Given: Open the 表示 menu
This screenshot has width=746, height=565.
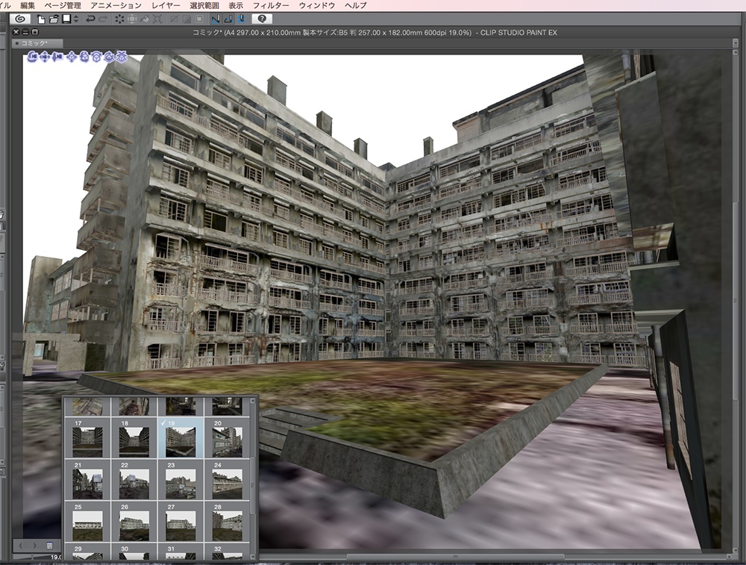Looking at the screenshot, I should coord(236,5).
